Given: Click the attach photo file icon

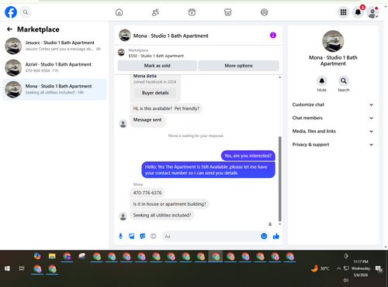Looking at the screenshot, I should click(x=132, y=236).
